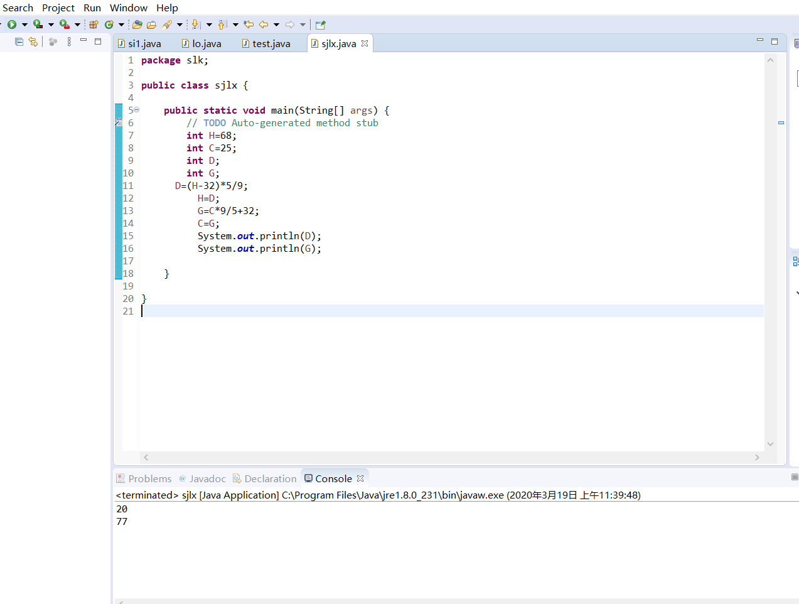Open the Search menu
799x604 pixels.
[x=18, y=8]
